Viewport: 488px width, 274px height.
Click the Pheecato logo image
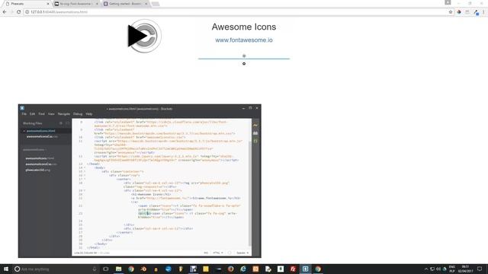coord(145,36)
